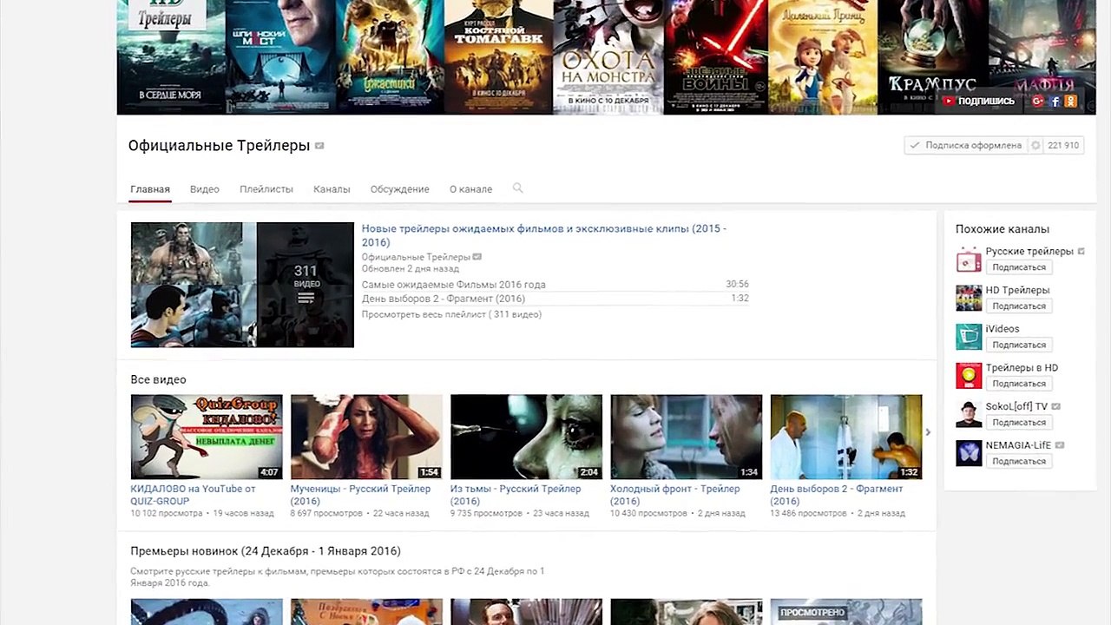Open playlist title 'Новые трейлеры ожидаемых фильмов'
The height and width of the screenshot is (625, 1111).
click(544, 235)
